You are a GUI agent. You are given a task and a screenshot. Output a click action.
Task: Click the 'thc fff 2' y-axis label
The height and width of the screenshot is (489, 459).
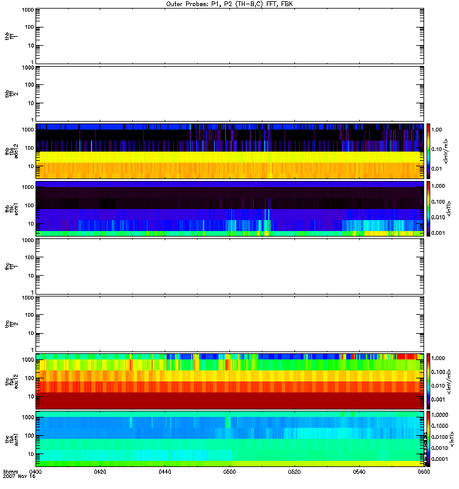(x=12, y=324)
